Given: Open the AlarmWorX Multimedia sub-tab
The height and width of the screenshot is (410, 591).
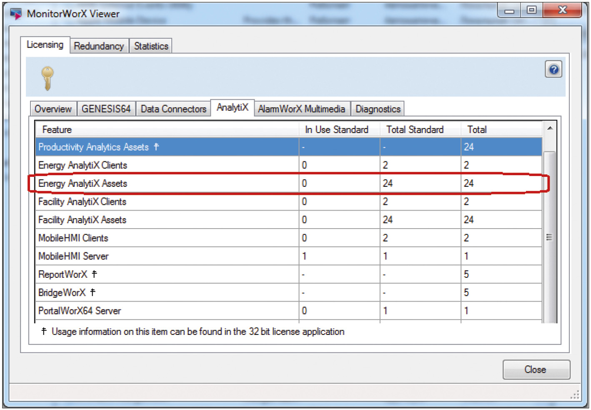Looking at the screenshot, I should [x=301, y=109].
